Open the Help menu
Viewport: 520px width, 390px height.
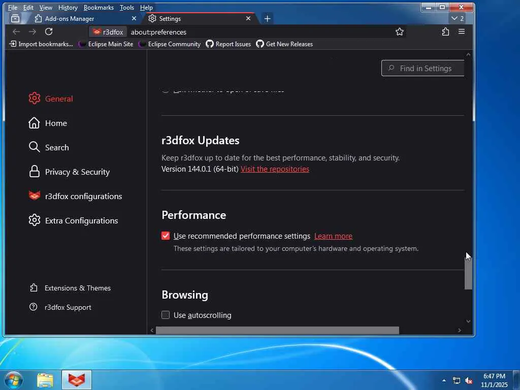[146, 7]
